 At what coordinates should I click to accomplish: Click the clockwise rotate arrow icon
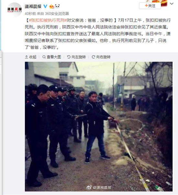93,57
